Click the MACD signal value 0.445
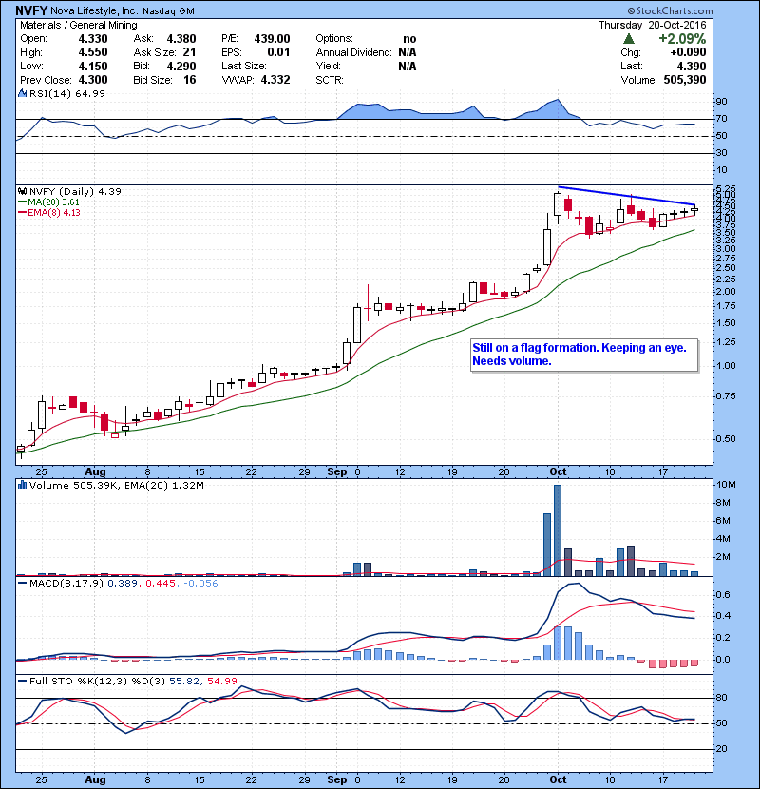Screen dimensions: 760x789 coord(161,584)
